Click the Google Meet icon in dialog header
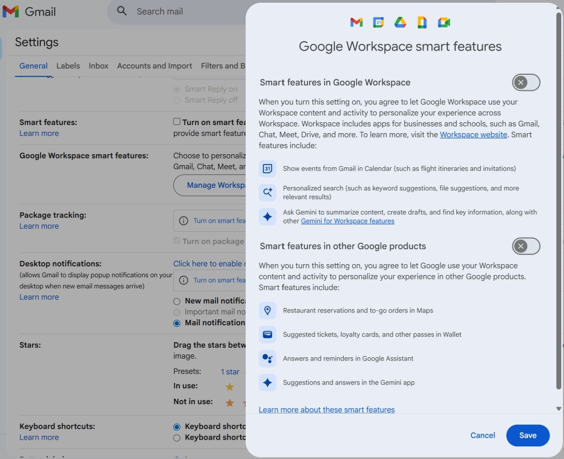 point(444,22)
